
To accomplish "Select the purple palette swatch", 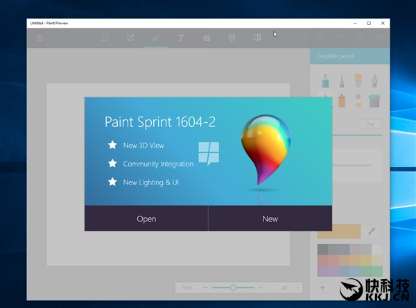I will click(322, 271).
